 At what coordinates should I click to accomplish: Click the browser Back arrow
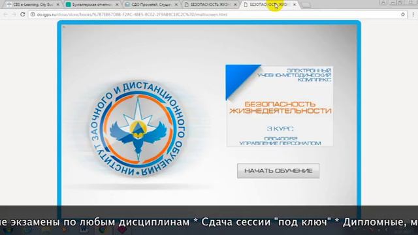(x=6, y=14)
